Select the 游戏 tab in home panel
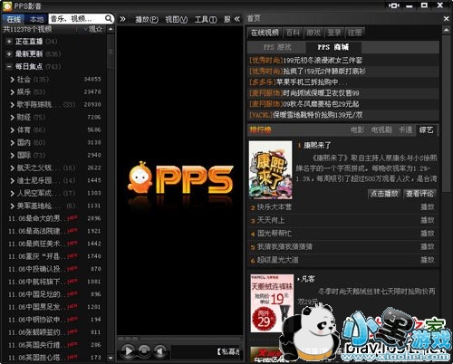This screenshot has width=453, height=364. click(x=313, y=33)
